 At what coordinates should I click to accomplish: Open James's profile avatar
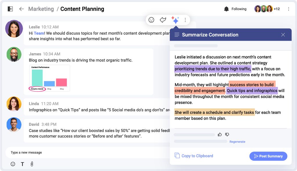pos(14,54)
